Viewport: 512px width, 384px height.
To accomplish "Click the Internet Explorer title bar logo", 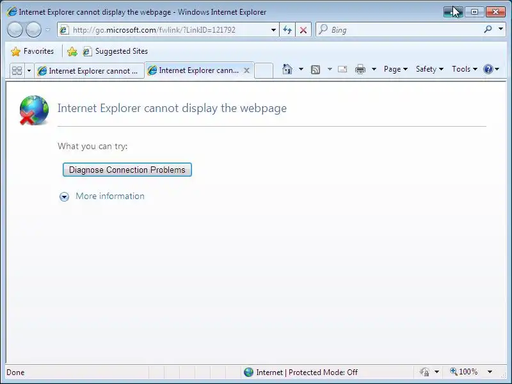I will click(12, 12).
